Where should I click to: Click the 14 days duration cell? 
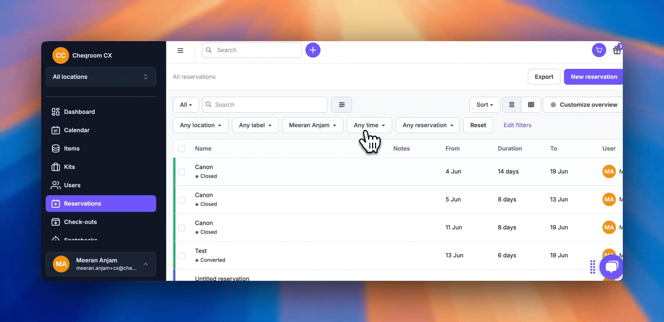[x=508, y=171]
